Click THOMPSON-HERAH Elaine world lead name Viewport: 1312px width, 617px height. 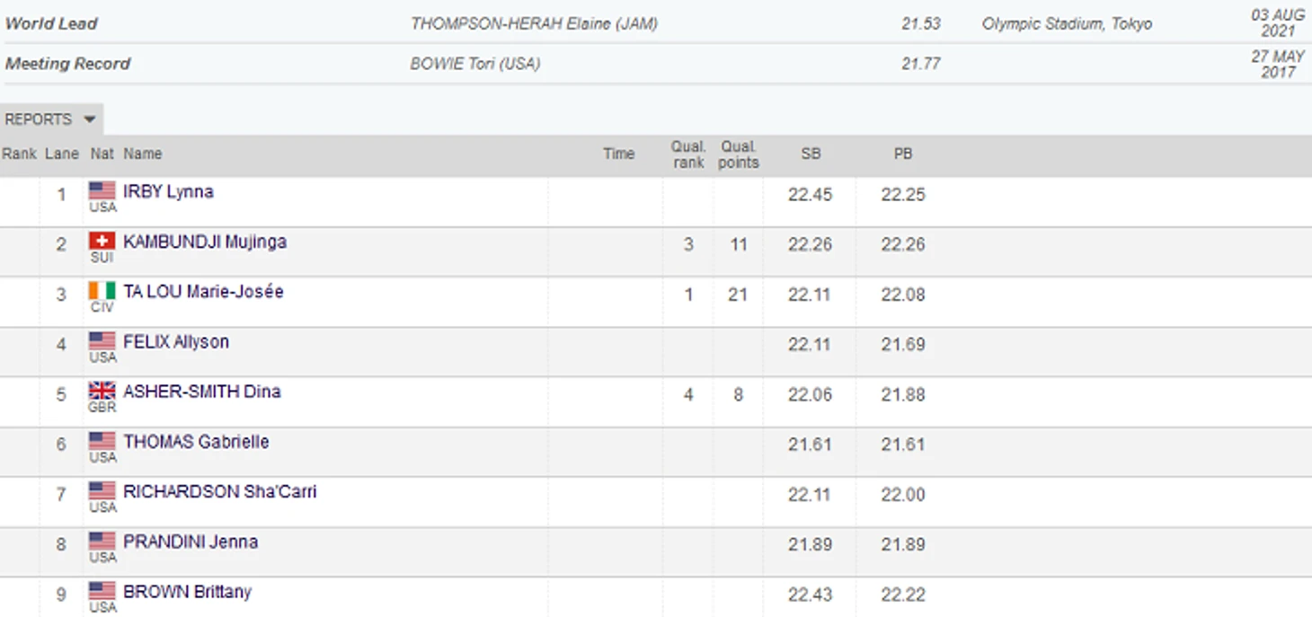point(534,24)
